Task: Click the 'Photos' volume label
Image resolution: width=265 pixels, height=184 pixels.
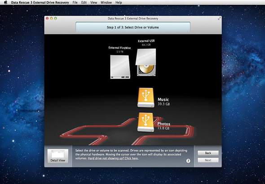Action: point(164,124)
